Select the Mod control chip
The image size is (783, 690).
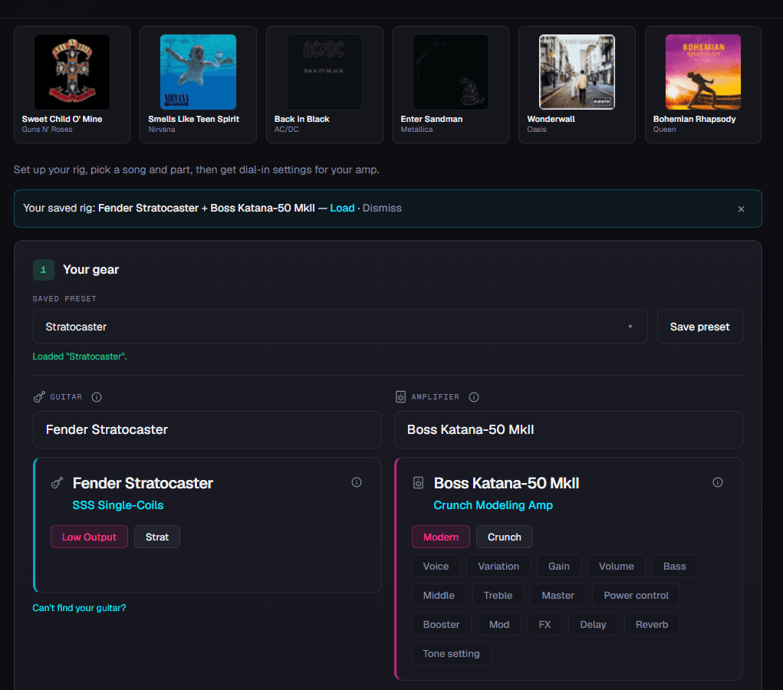click(499, 625)
